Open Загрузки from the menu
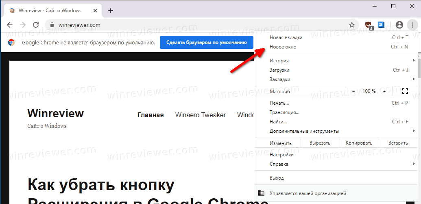 [336, 70]
